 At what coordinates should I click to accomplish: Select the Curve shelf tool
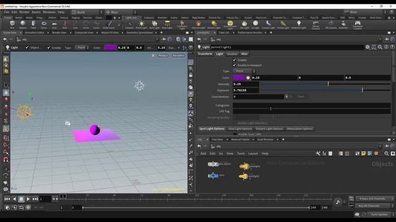click(x=97, y=25)
